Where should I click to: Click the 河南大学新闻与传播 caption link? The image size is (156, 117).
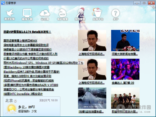point(125,54)
